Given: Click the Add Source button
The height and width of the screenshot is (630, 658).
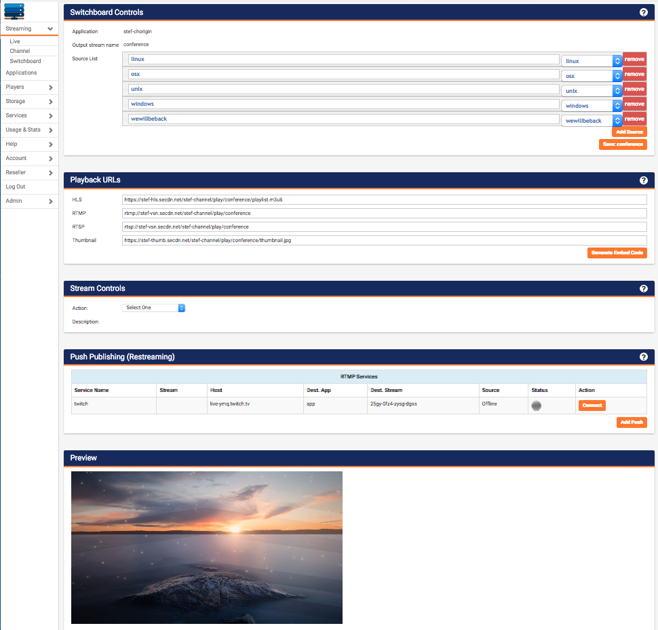Looking at the screenshot, I should tap(629, 132).
